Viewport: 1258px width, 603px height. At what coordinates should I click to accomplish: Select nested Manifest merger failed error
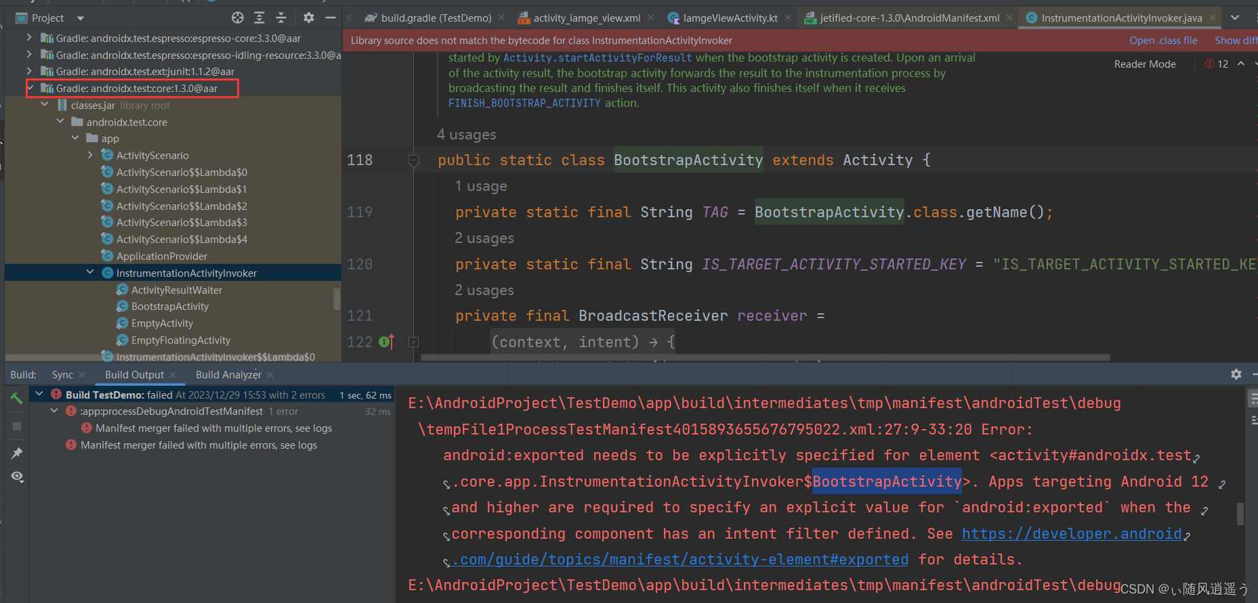pyautogui.click(x=207, y=428)
